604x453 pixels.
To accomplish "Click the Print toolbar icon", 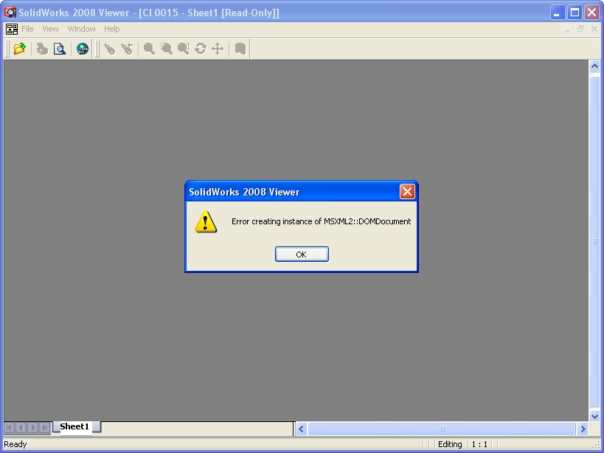I will click(42, 49).
